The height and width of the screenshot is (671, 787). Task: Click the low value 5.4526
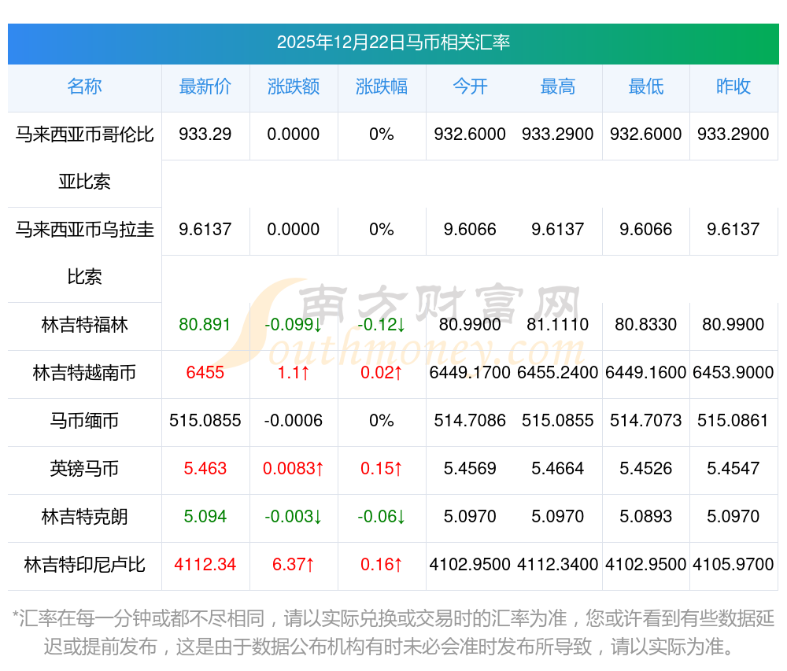(646, 469)
